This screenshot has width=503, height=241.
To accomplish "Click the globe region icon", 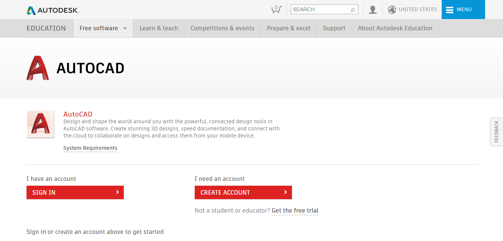I will [x=392, y=10].
